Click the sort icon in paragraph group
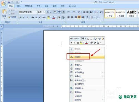This screenshot has width=139, height=102. coord(96,12)
